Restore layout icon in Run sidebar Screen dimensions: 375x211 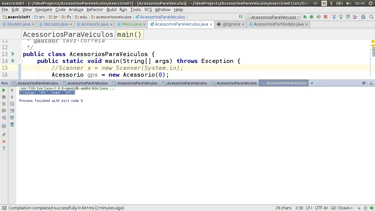(4, 126)
